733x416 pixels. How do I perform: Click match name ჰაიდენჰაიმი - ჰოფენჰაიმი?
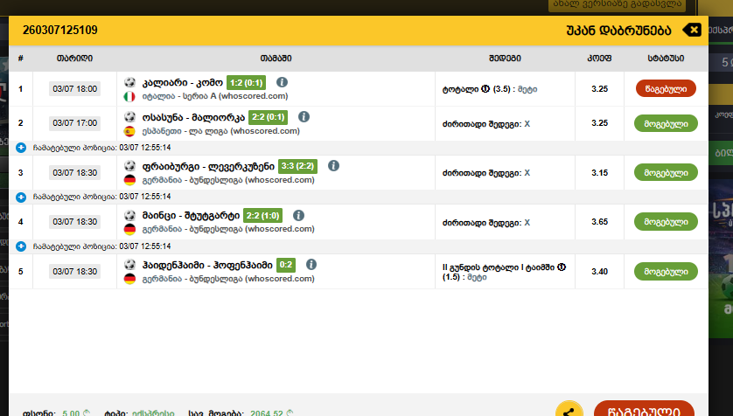point(207,265)
